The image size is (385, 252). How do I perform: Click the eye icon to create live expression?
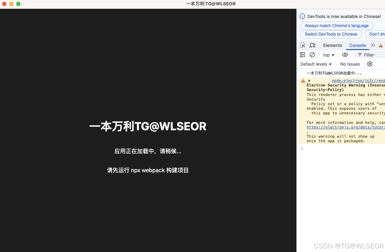[x=345, y=54]
